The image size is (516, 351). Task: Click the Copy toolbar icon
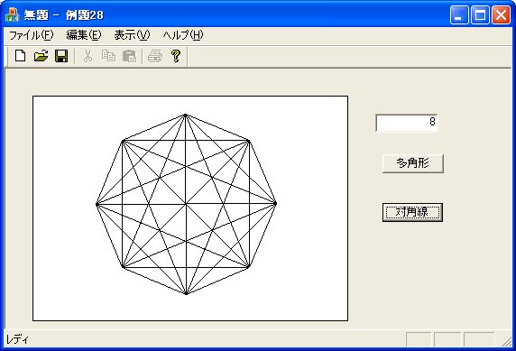[x=108, y=56]
